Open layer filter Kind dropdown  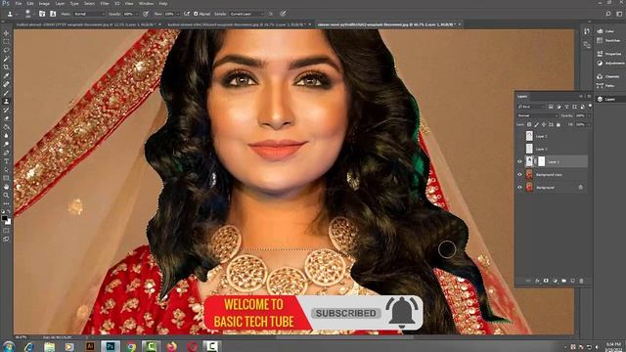point(531,107)
